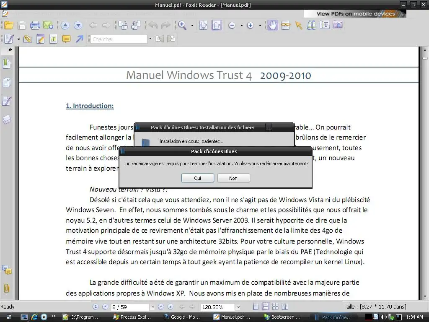The width and height of the screenshot is (429, 322).
Task: Open the zoom percentage dropdown
Action: coord(238,307)
